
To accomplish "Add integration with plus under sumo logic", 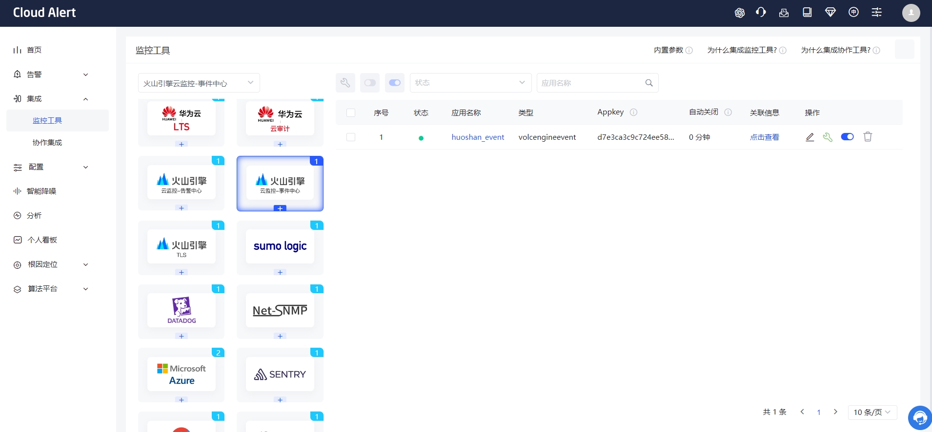I will tap(280, 272).
